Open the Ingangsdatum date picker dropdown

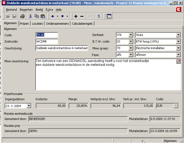click(29, 106)
